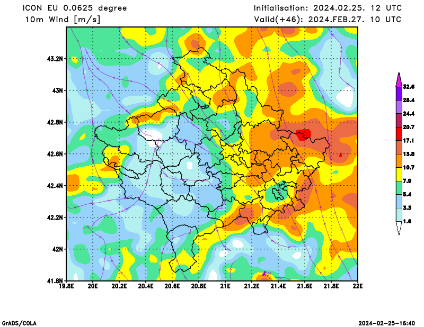Screen dimensions: 424x327
Task: Click the 10.7 legend value
Action: coord(409,168)
